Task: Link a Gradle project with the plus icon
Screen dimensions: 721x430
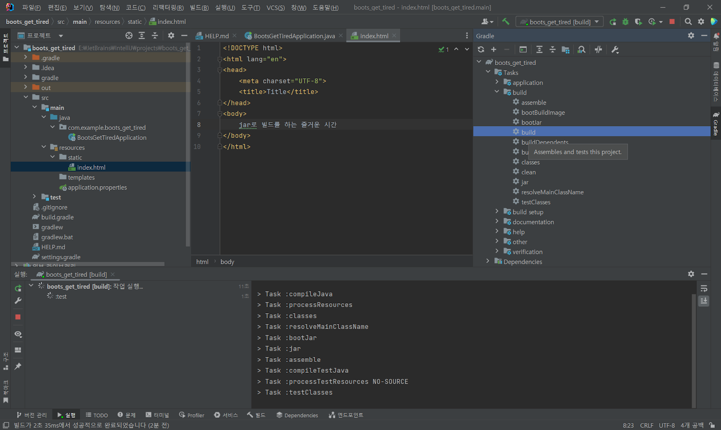Action: (x=493, y=50)
